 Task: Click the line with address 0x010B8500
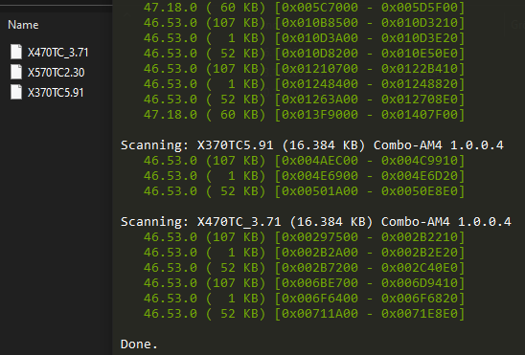coord(304,23)
